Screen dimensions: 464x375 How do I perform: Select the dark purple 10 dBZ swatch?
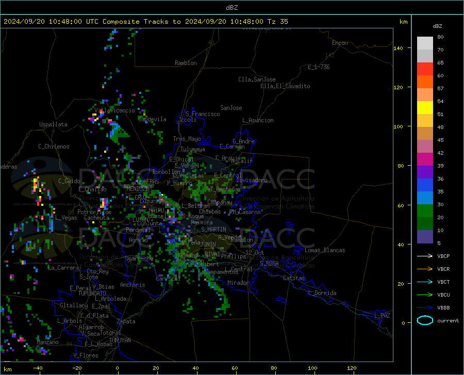pos(425,237)
